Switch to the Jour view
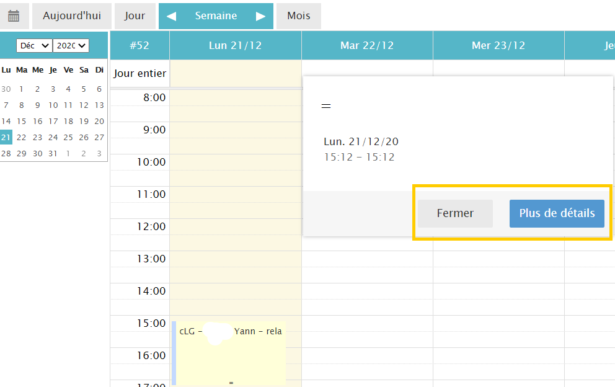Viewport: 615px width, 387px height. tap(135, 16)
